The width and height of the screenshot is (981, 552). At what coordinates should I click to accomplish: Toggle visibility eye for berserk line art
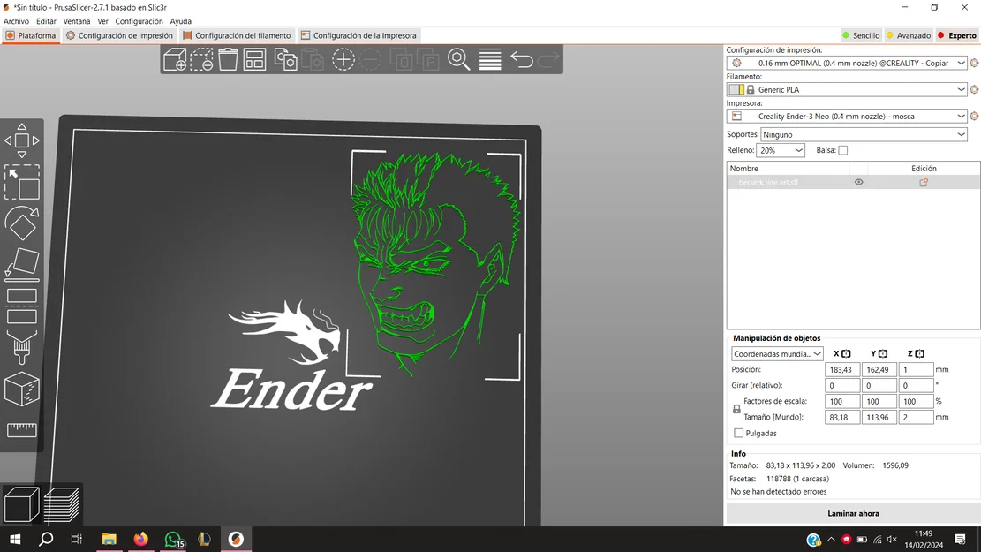[x=858, y=182]
